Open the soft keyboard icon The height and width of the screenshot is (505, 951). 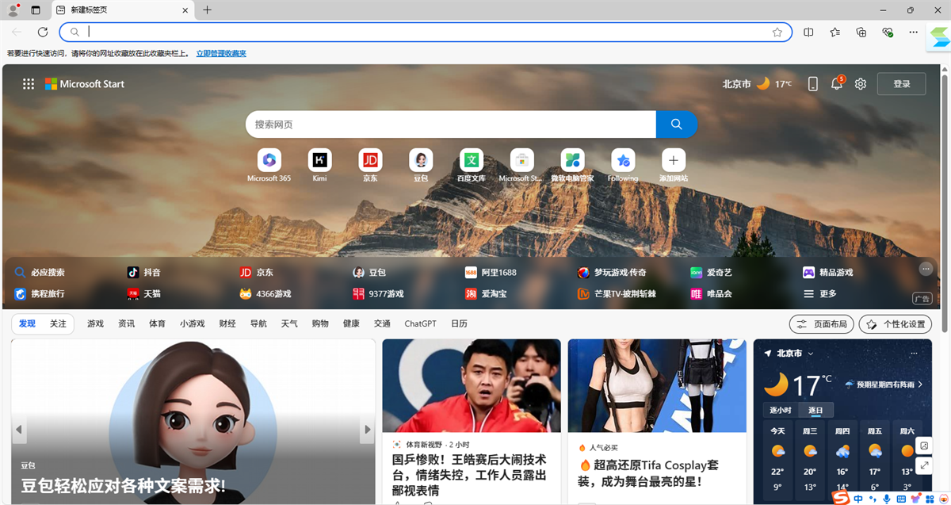click(901, 499)
